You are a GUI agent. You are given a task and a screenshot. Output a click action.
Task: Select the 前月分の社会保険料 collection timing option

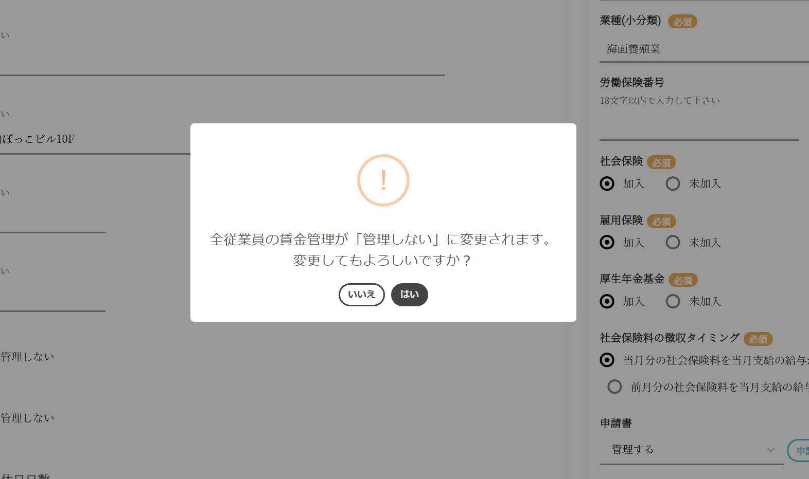pyautogui.click(x=614, y=386)
